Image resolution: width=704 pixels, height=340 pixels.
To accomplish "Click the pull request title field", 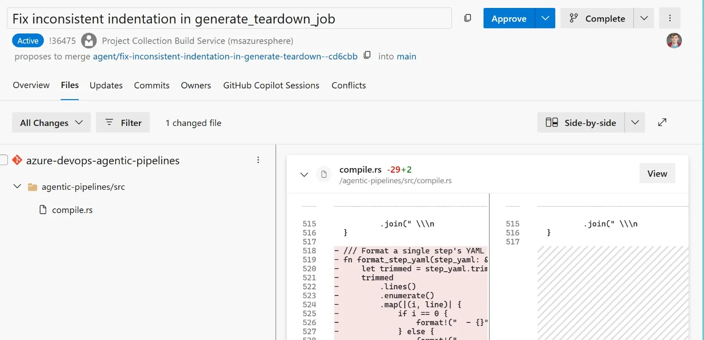I will tap(229, 18).
